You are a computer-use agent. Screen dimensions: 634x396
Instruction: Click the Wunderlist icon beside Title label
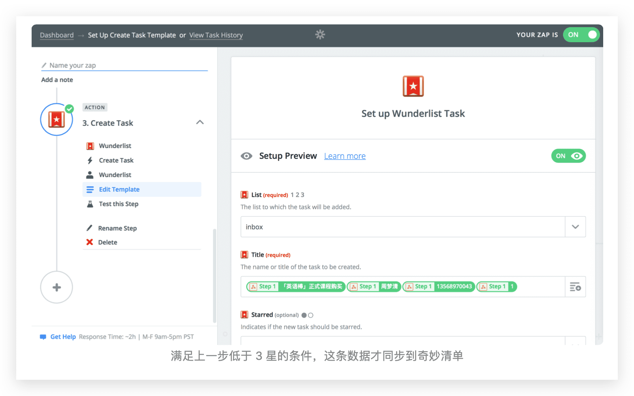click(244, 255)
